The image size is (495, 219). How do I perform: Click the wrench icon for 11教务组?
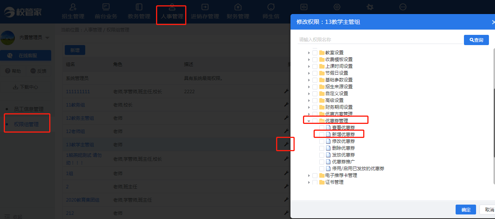click(286, 105)
